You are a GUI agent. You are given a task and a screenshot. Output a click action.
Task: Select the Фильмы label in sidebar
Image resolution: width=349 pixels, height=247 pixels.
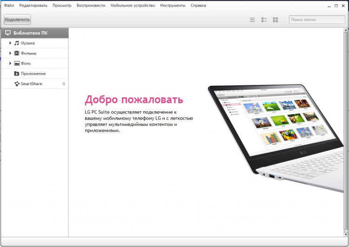29,53
